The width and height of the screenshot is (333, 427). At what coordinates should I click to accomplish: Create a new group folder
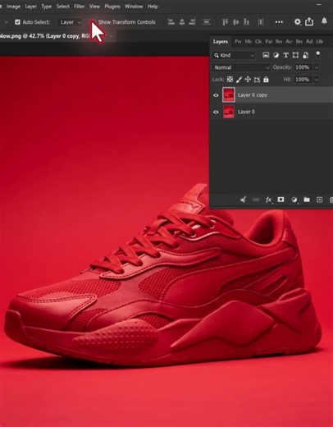click(307, 200)
